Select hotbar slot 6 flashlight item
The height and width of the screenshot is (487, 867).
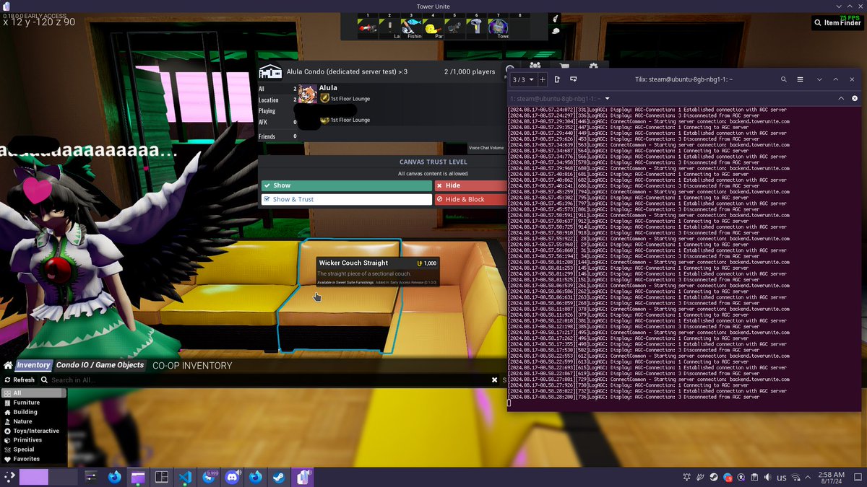coord(476,27)
